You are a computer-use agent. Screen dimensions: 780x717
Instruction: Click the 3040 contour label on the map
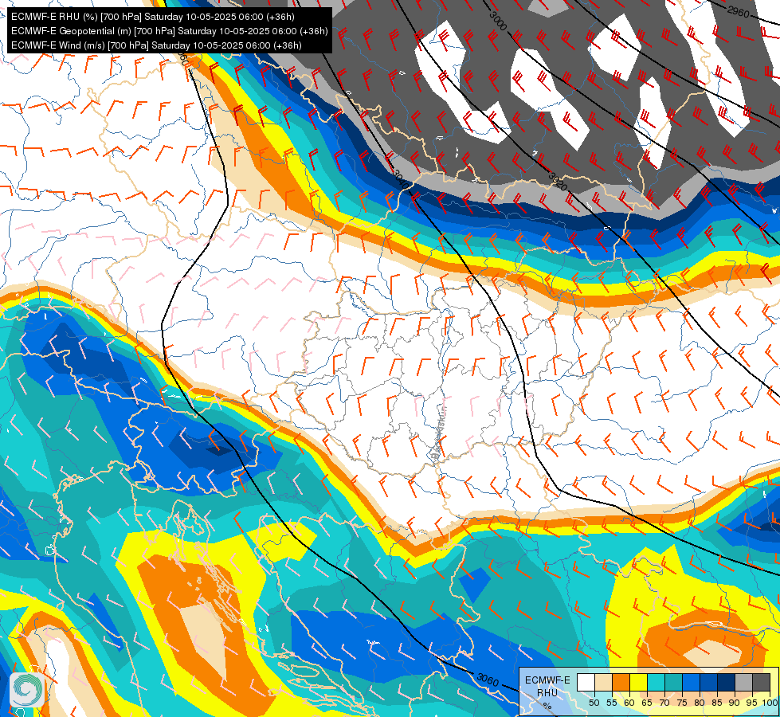tap(402, 179)
